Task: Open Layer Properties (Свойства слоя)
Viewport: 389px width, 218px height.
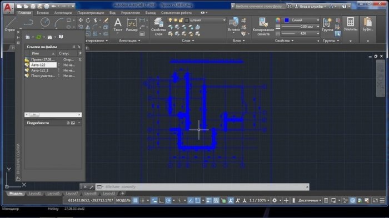Action: tap(158, 27)
